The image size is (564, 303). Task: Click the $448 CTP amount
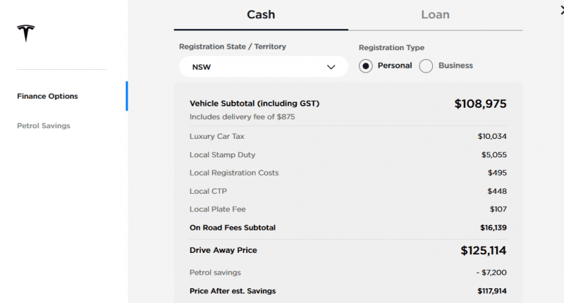tap(497, 191)
